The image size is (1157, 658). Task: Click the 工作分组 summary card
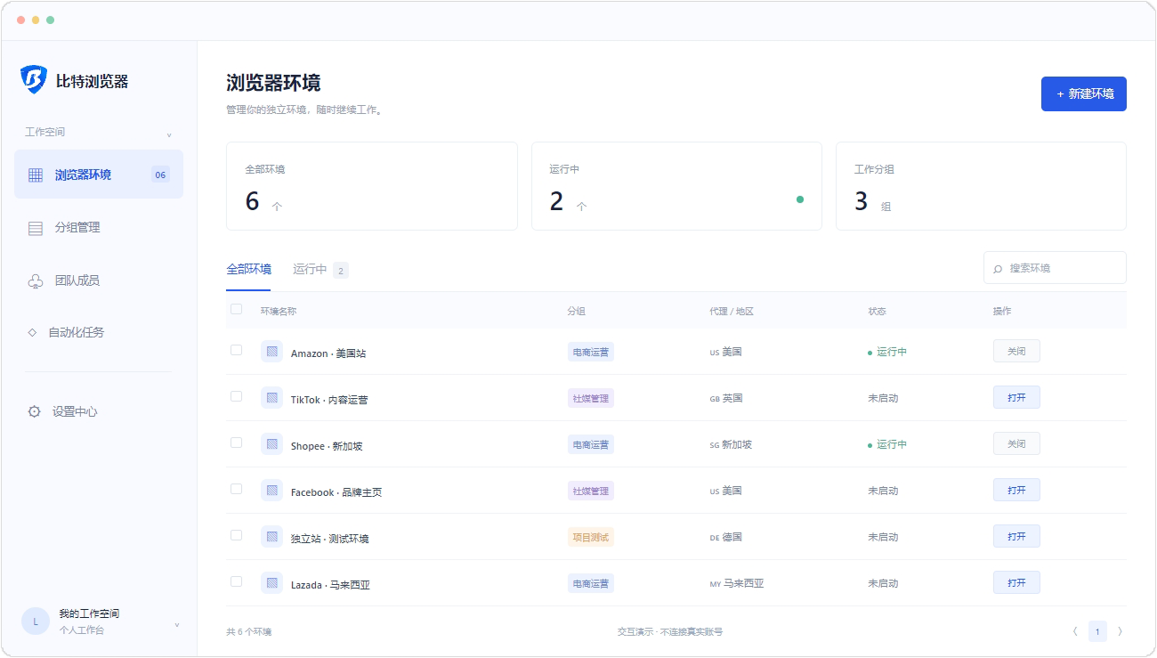click(981, 186)
